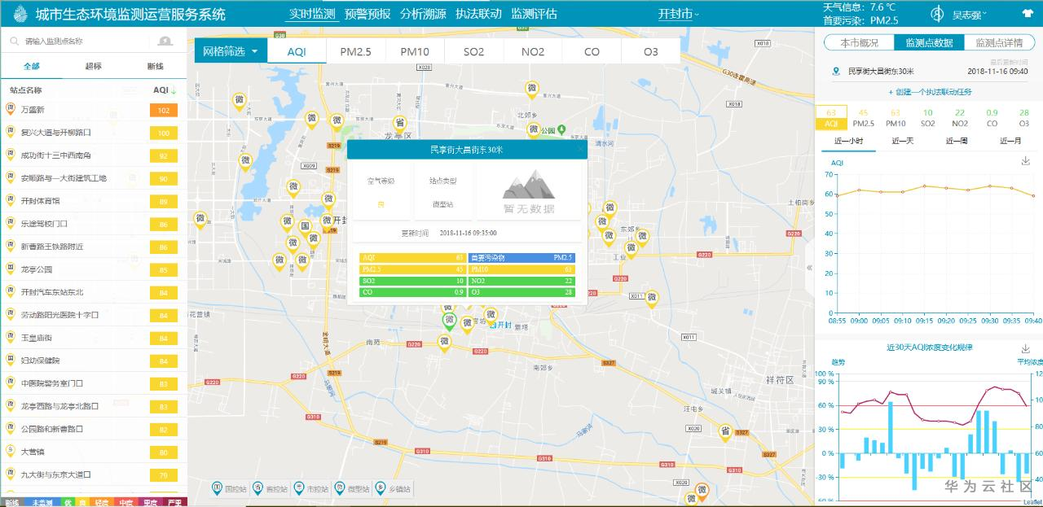Toggle 微型站 station type filter
This screenshot has width=1043, height=507.
click(x=351, y=488)
